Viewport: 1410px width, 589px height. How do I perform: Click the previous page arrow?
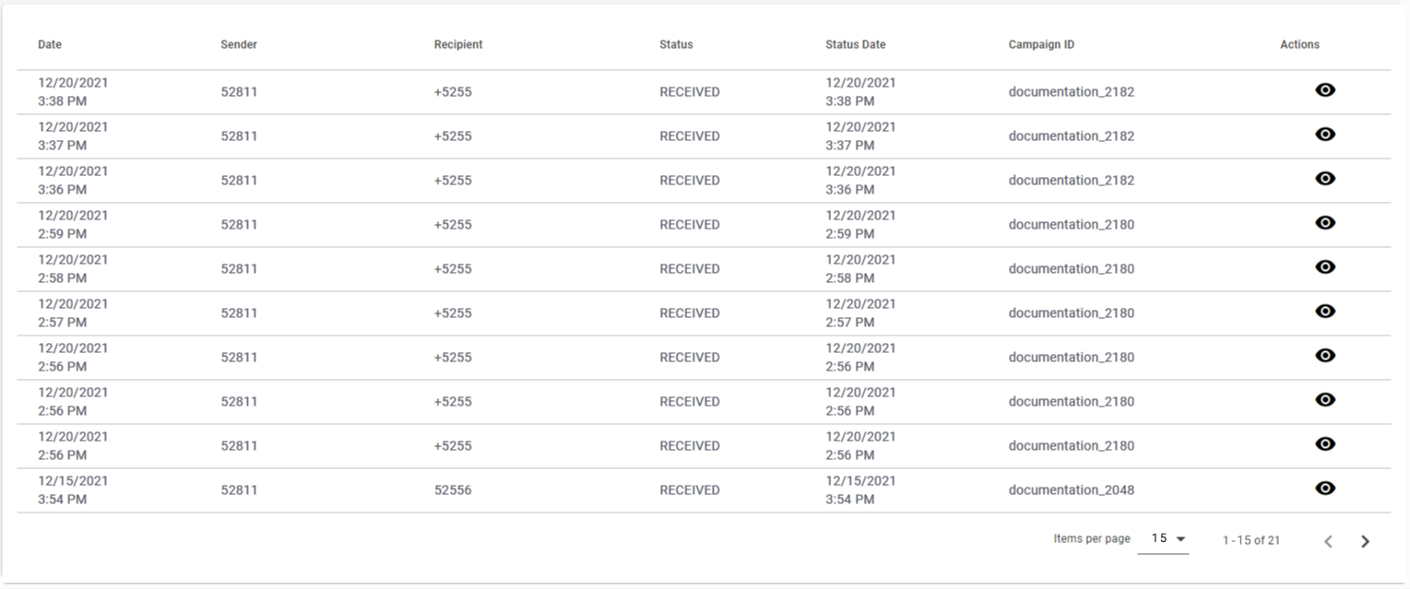coord(1328,539)
